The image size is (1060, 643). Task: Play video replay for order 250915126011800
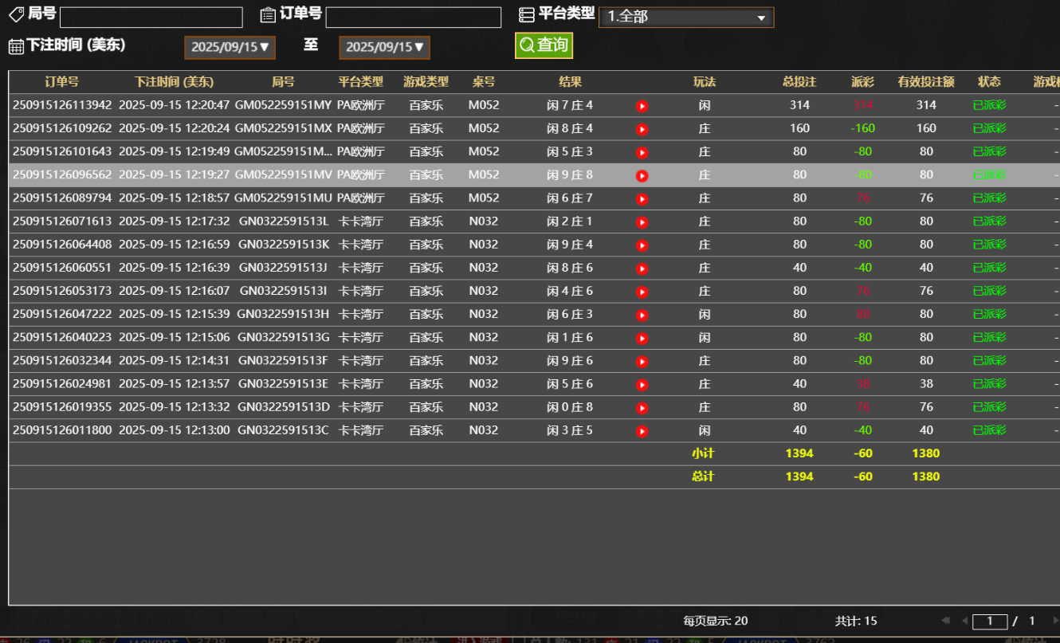click(x=642, y=431)
